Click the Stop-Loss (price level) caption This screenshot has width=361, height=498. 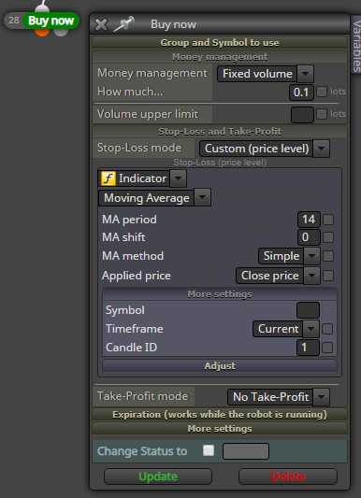(220, 163)
